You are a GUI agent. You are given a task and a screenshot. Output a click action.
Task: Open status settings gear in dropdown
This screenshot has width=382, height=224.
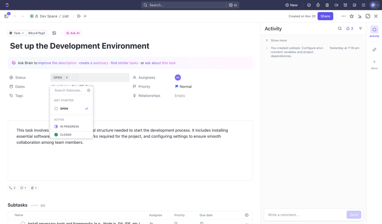click(89, 90)
